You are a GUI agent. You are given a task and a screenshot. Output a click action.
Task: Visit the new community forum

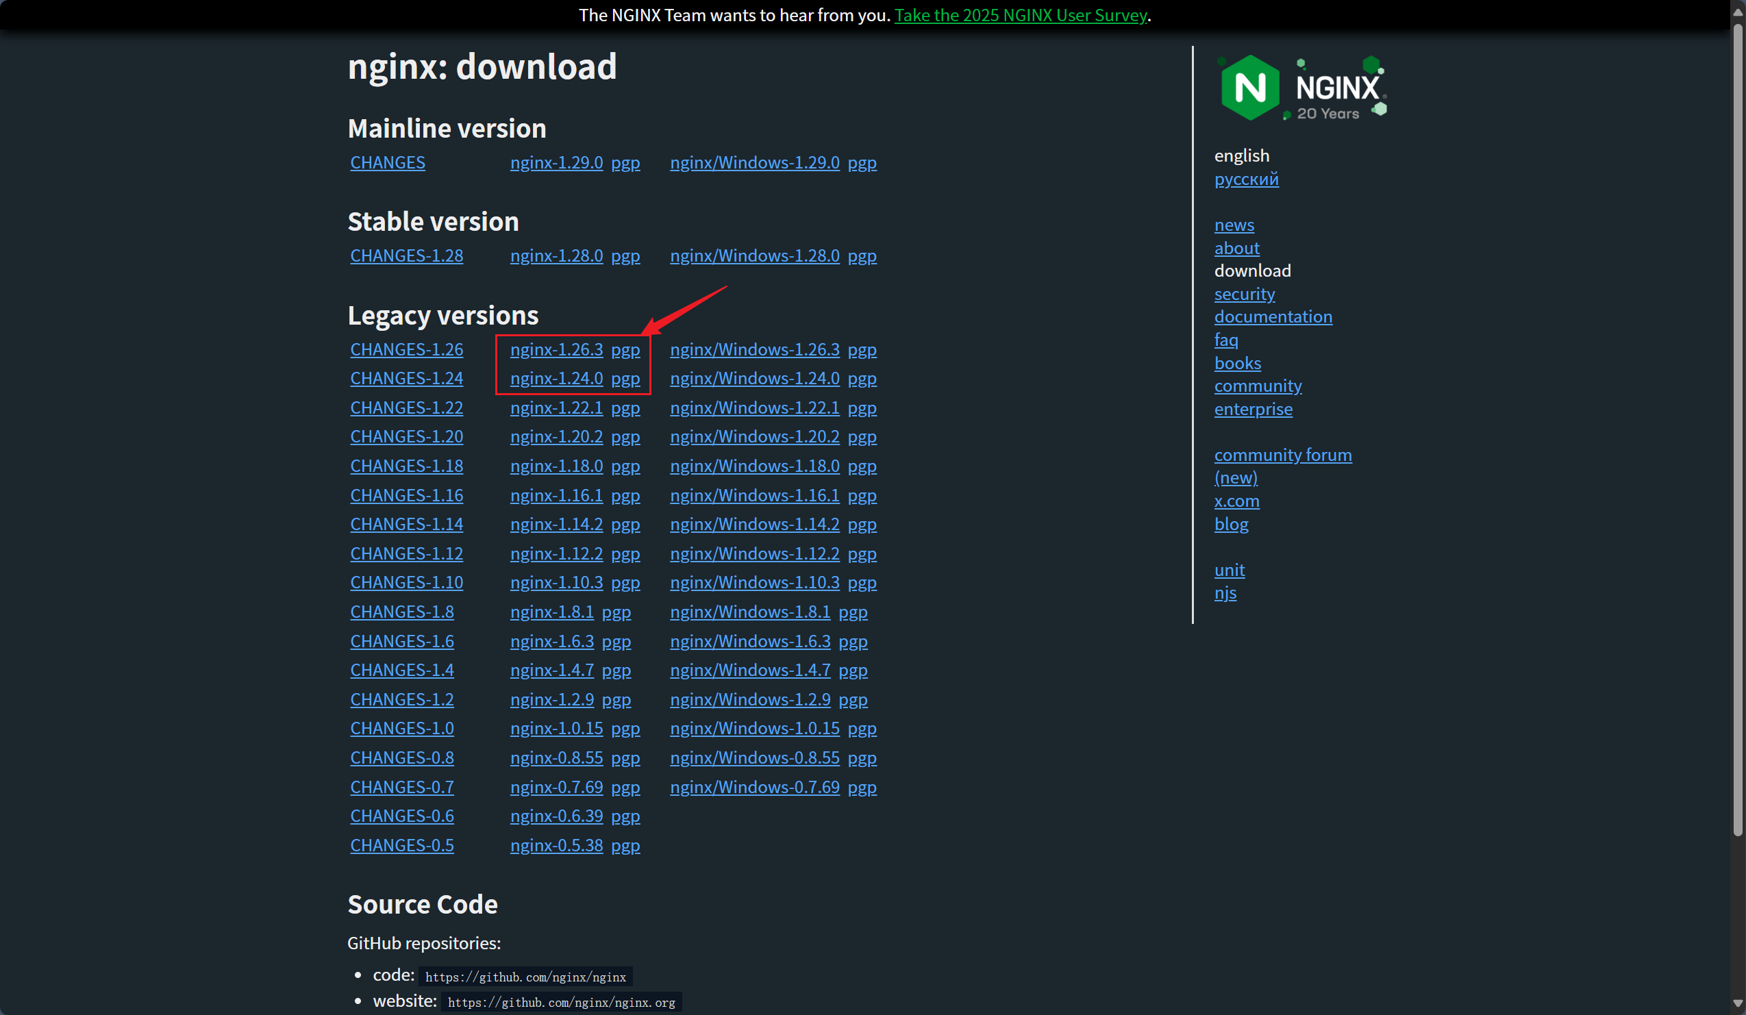coord(1282,455)
